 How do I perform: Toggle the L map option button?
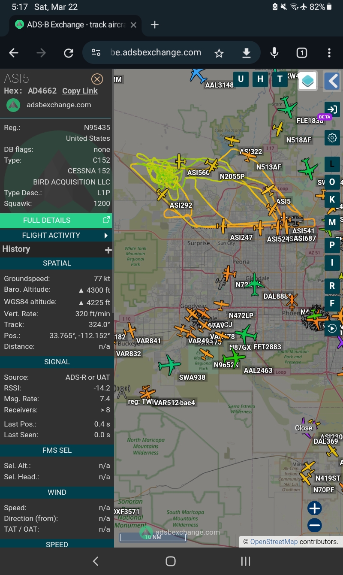coord(332,163)
